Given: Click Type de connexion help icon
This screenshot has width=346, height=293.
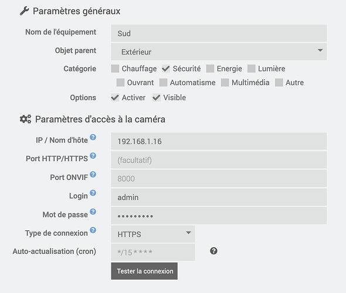Looking at the screenshot, I should pos(93,230).
